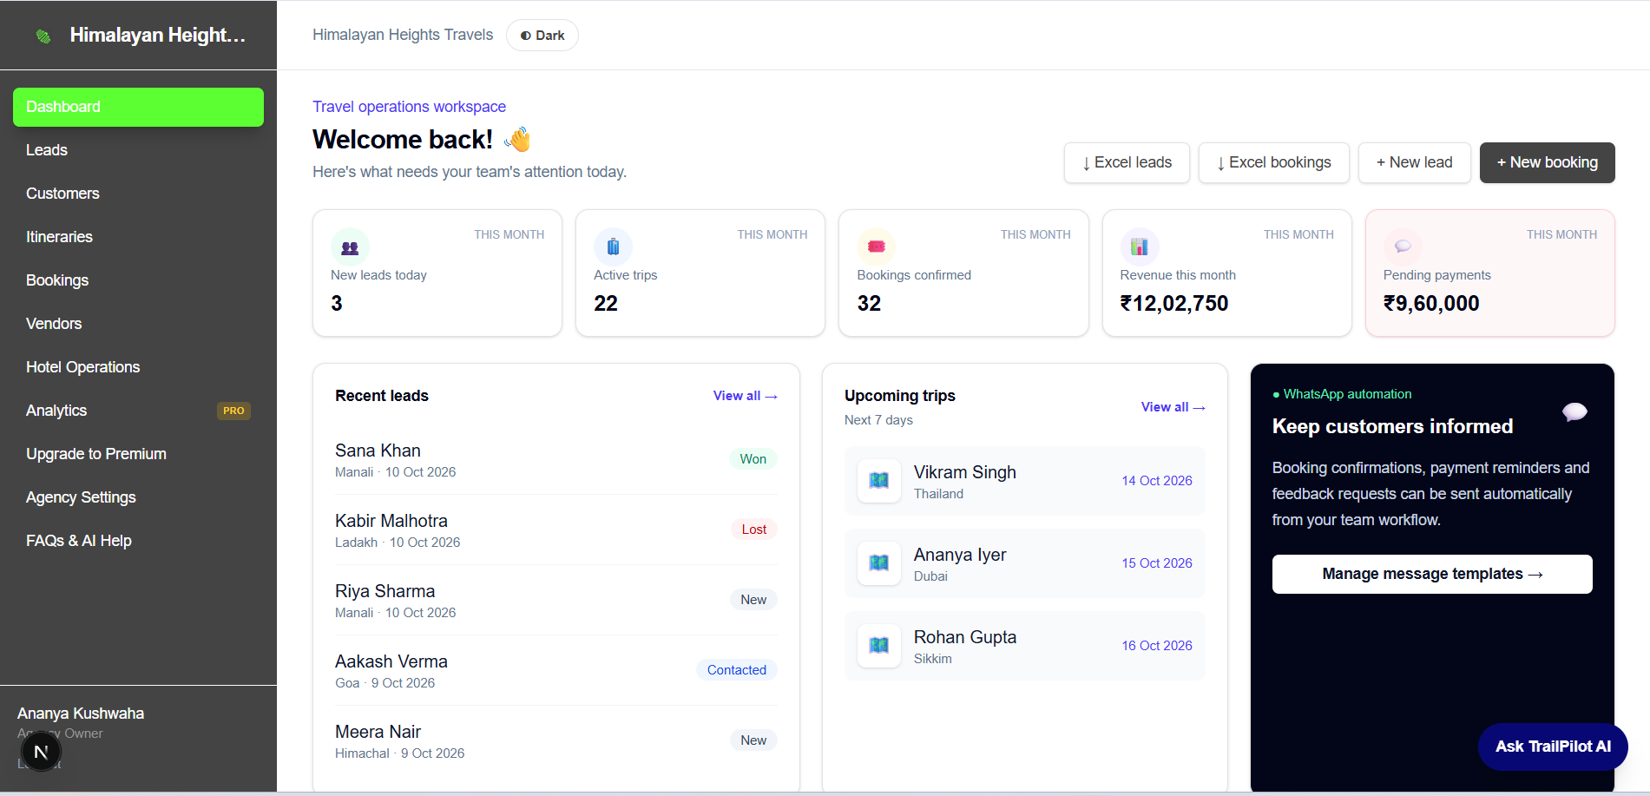The width and height of the screenshot is (1650, 796).
Task: Go to Leads in sidebar
Action: (138, 150)
